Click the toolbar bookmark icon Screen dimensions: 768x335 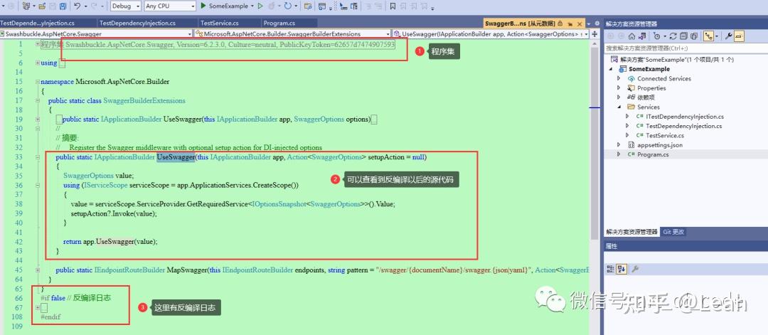(393, 6)
